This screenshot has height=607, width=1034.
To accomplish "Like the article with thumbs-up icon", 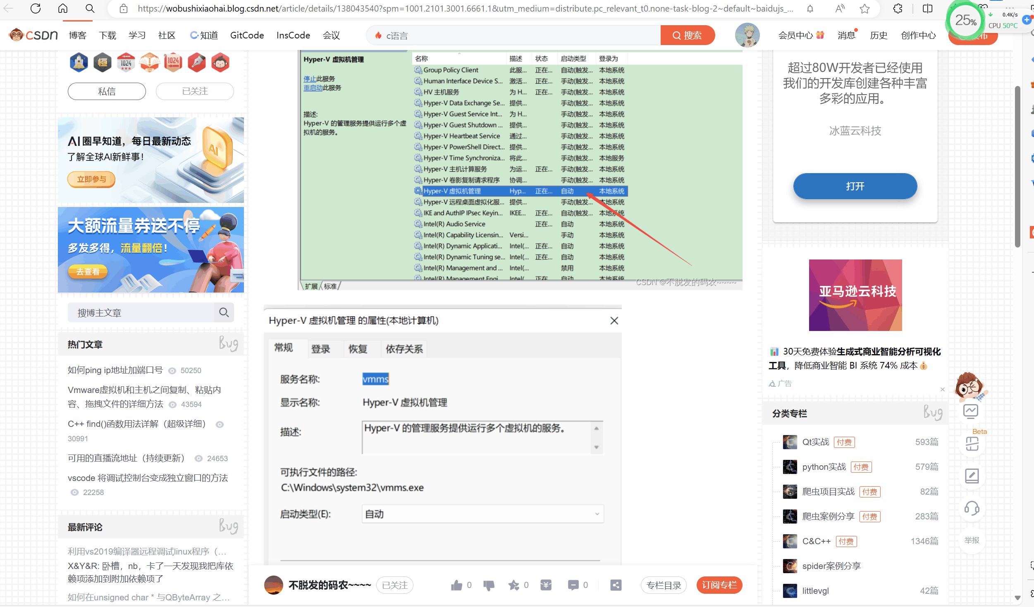I will point(456,585).
